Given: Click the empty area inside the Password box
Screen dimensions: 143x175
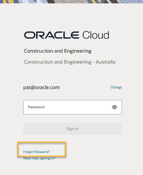Looking at the screenshot, I should (77, 107).
